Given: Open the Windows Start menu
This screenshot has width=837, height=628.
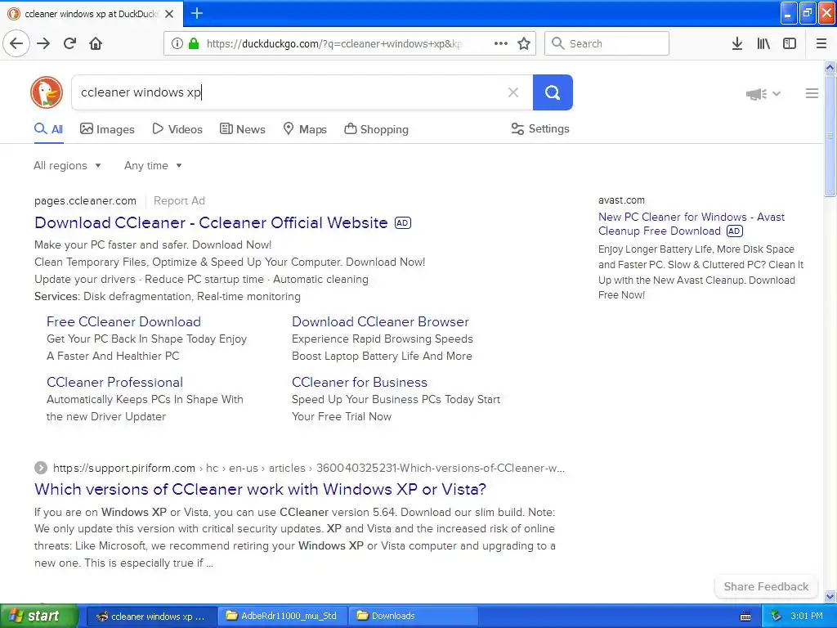Looking at the screenshot, I should [38, 616].
